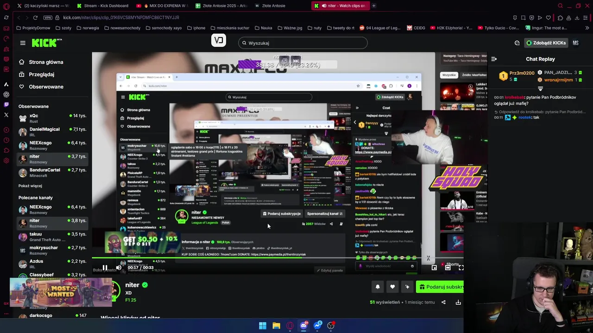Open ChatGPT in Opera sidebar
The image size is (593, 333).
click(x=6, y=94)
